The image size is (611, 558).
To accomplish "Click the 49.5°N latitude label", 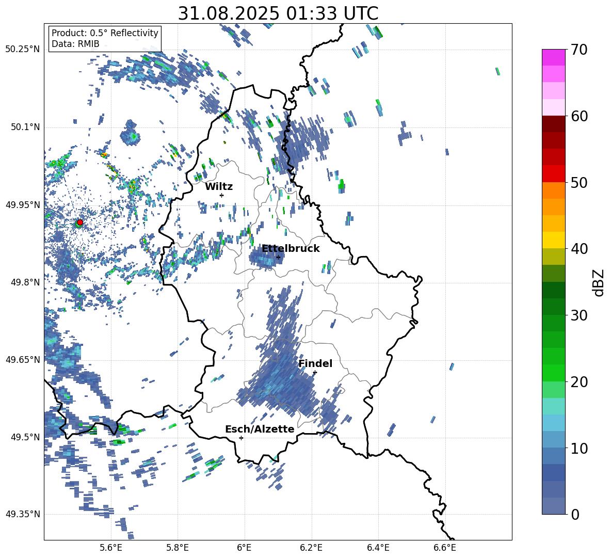I will 25,437.
